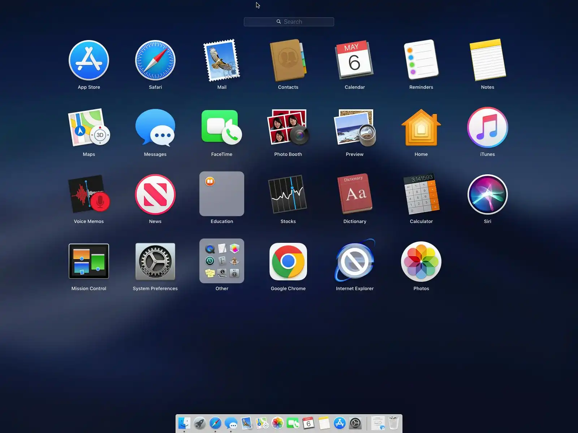Switch to Safari in the Dock
578x433 pixels.
click(x=215, y=423)
